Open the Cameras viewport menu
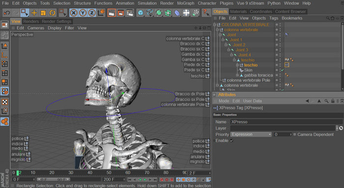 click(36, 28)
